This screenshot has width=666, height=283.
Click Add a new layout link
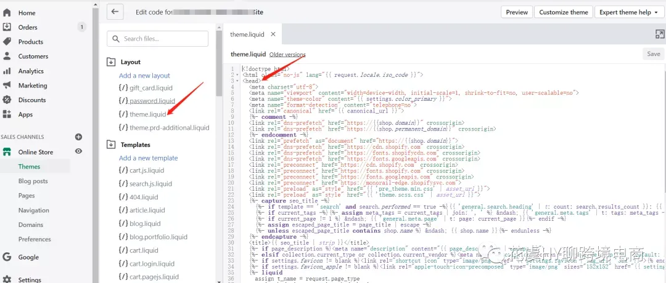[x=144, y=76]
